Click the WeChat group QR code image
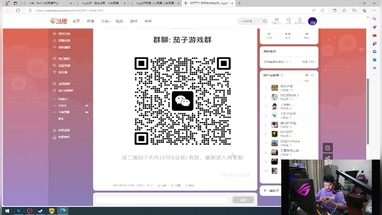Viewport: 382px width, 215px height. pyautogui.click(x=182, y=101)
